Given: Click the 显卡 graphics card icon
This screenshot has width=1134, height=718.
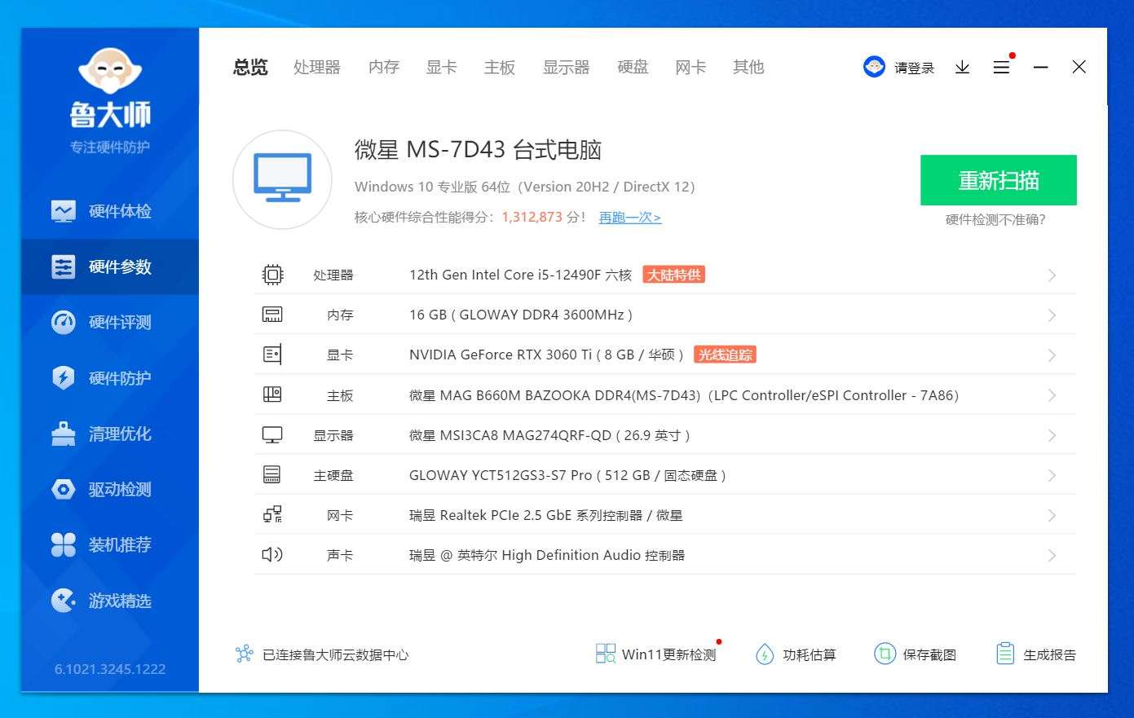Looking at the screenshot, I should point(272,355).
